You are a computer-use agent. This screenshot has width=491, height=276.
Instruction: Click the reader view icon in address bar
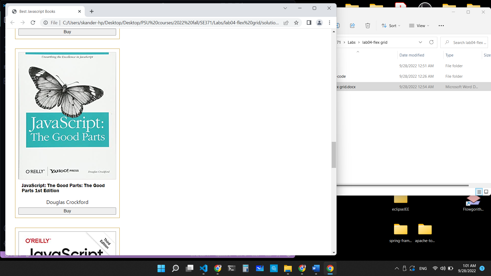click(309, 22)
